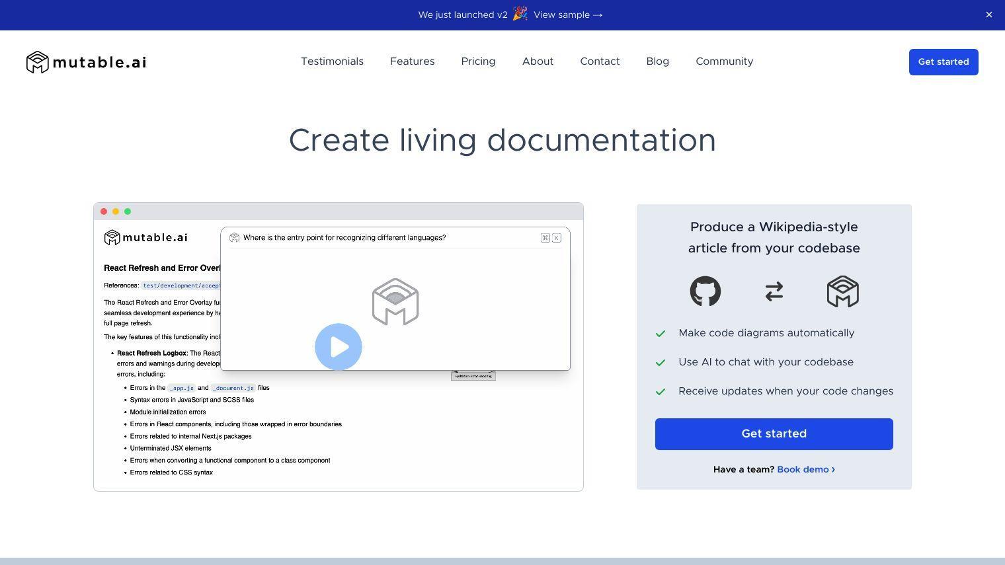Open the About page
This screenshot has height=565, width=1005.
coord(538,61)
